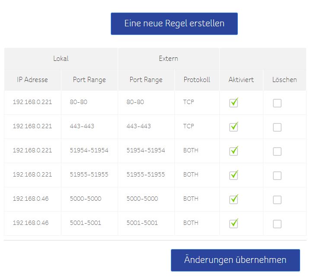Disable the port 80-80 rule's Aktiviert checkbox
The image size is (314, 278).
(x=234, y=103)
